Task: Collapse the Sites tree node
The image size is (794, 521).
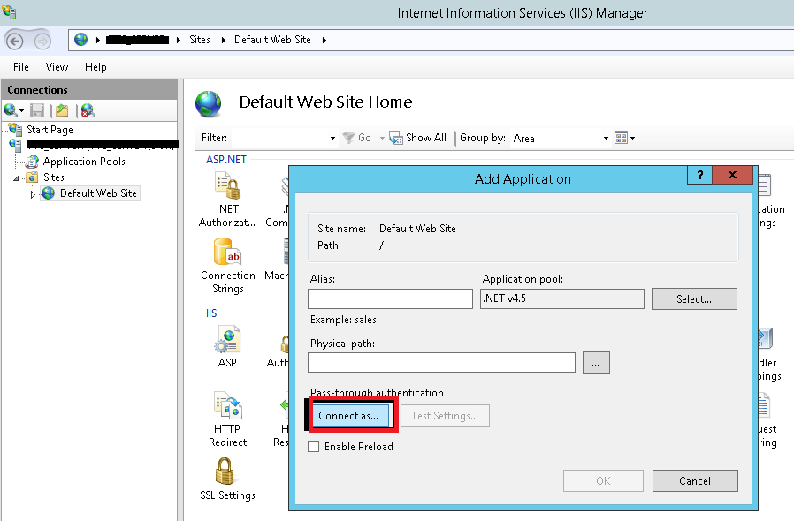Action: tap(18, 177)
